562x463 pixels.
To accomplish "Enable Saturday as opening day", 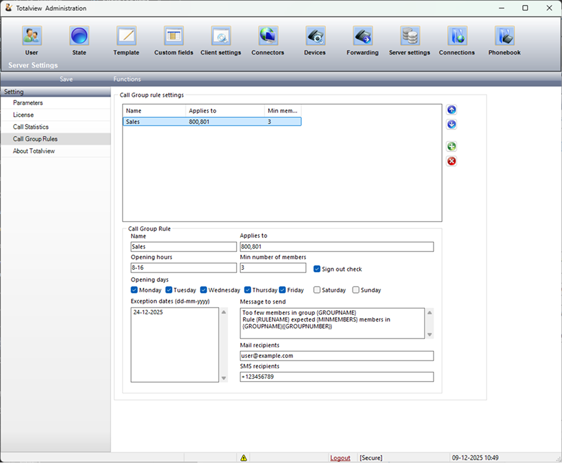I will coord(317,290).
